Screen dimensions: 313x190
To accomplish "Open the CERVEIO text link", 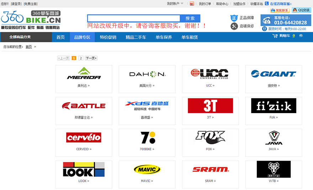I will click(84, 149).
